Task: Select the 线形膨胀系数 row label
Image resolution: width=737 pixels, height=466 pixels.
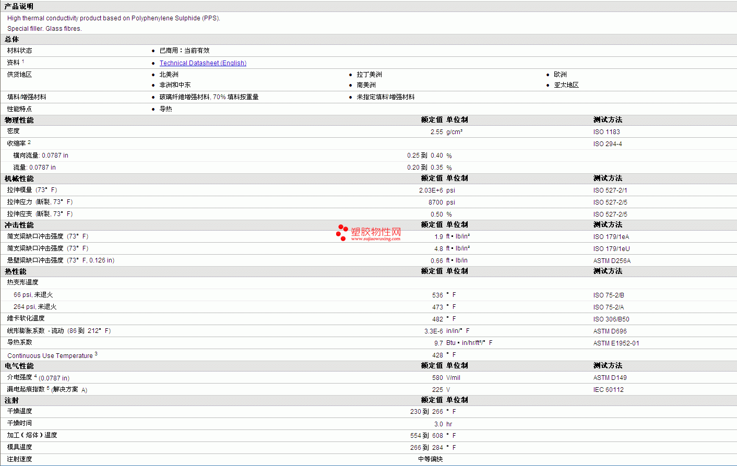Action: click(x=59, y=331)
